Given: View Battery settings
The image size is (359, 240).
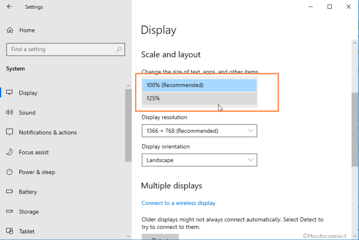Looking at the screenshot, I should click(30, 192).
